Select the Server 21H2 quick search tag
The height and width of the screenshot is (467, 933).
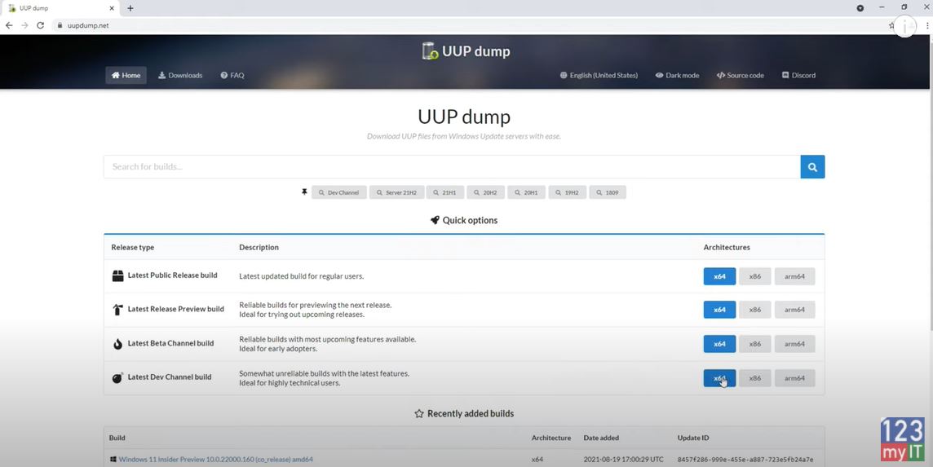[396, 192]
